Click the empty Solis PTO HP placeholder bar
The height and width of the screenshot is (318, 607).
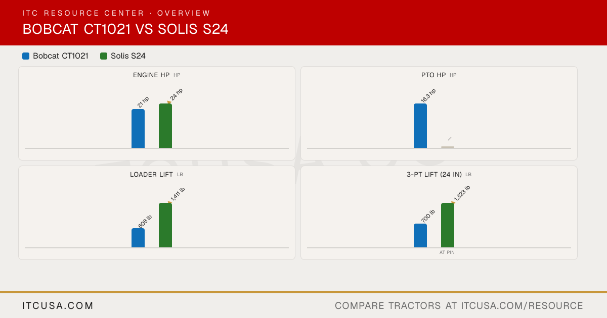(448, 147)
